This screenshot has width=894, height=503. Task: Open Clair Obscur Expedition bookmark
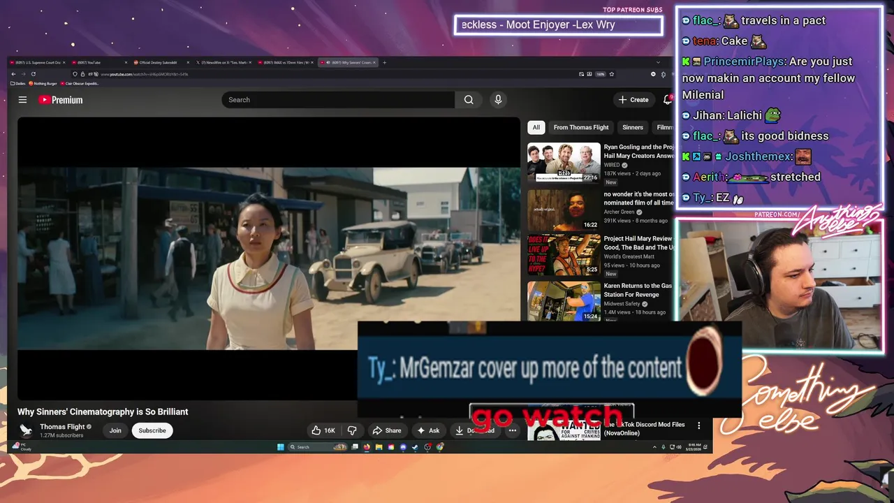point(80,83)
